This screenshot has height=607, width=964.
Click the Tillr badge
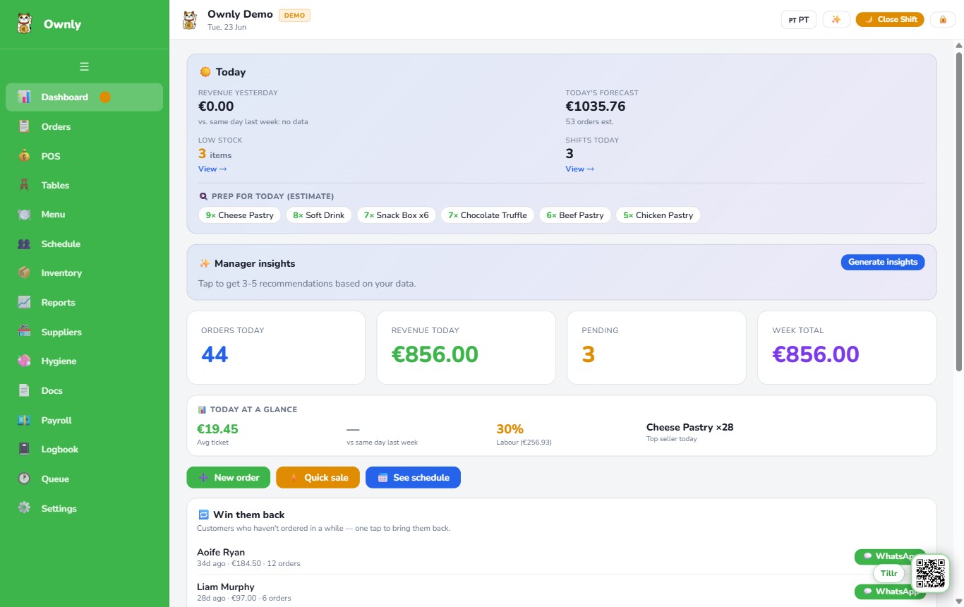pyautogui.click(x=888, y=573)
